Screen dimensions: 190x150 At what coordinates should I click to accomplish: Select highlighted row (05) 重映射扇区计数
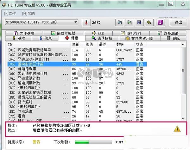77,64
